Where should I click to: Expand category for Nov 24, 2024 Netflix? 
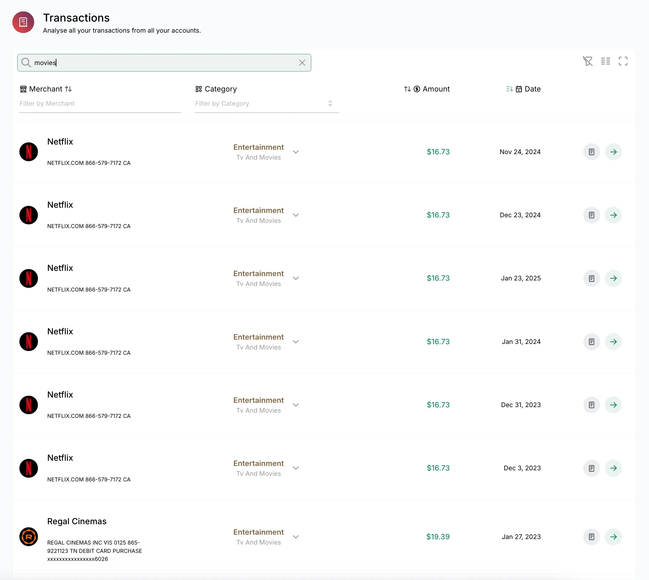point(296,152)
